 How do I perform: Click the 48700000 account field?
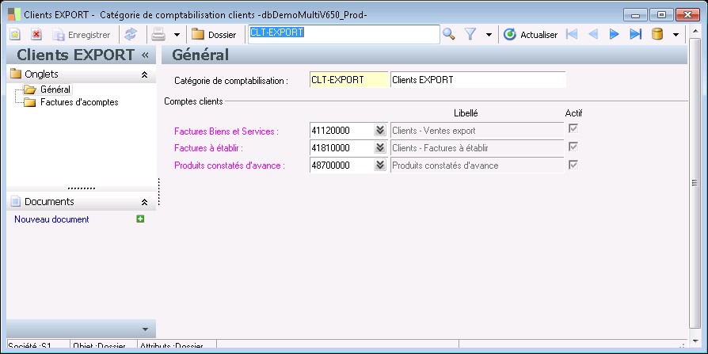pos(341,166)
